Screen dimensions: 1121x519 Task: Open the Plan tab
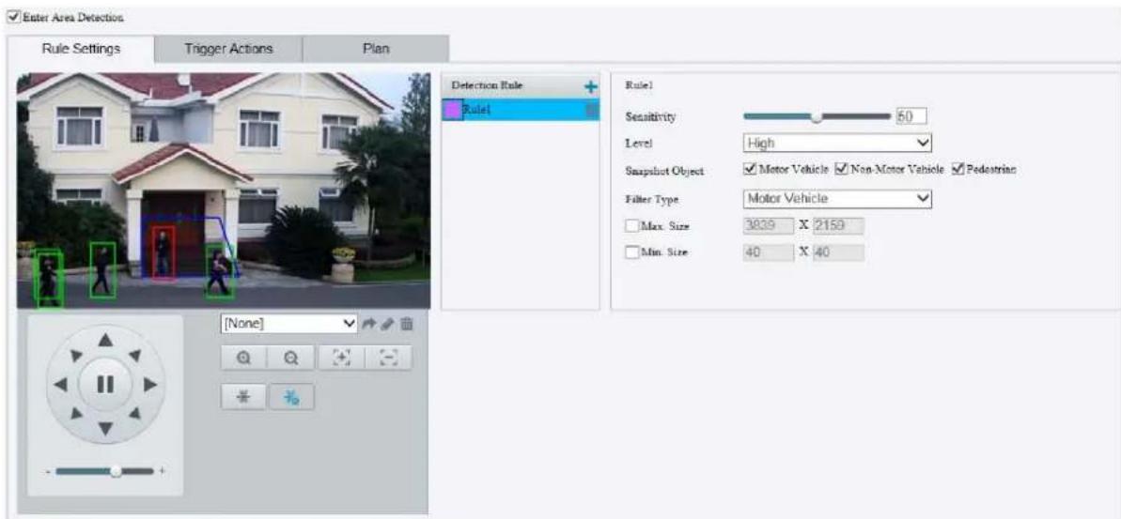(x=375, y=49)
